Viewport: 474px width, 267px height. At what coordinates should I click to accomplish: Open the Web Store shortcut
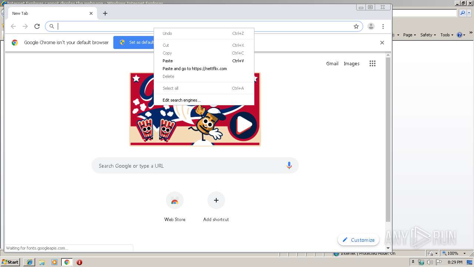(x=175, y=207)
